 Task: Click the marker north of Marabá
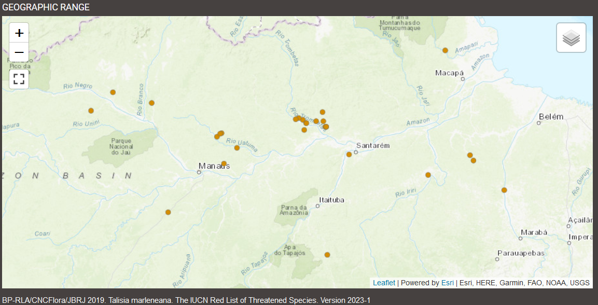(504, 190)
